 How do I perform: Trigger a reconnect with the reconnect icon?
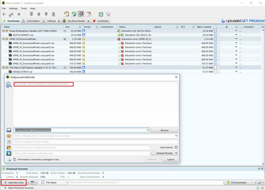pyautogui.click(x=100, y=14)
